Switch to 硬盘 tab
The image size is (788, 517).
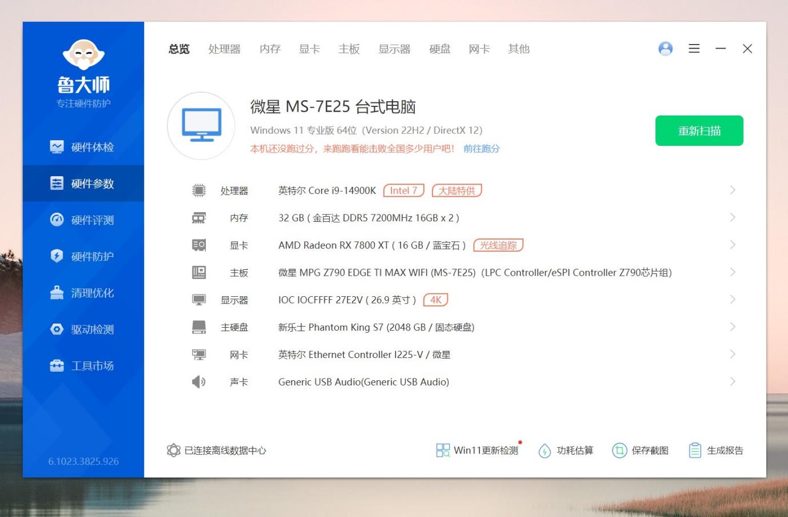point(440,49)
